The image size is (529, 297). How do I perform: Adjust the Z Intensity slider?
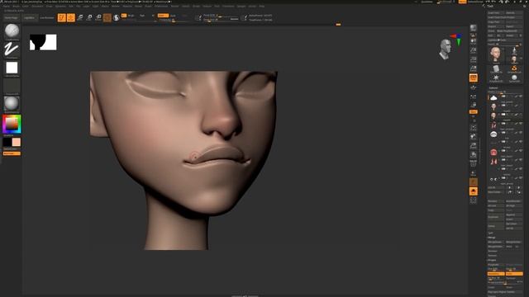(x=173, y=20)
